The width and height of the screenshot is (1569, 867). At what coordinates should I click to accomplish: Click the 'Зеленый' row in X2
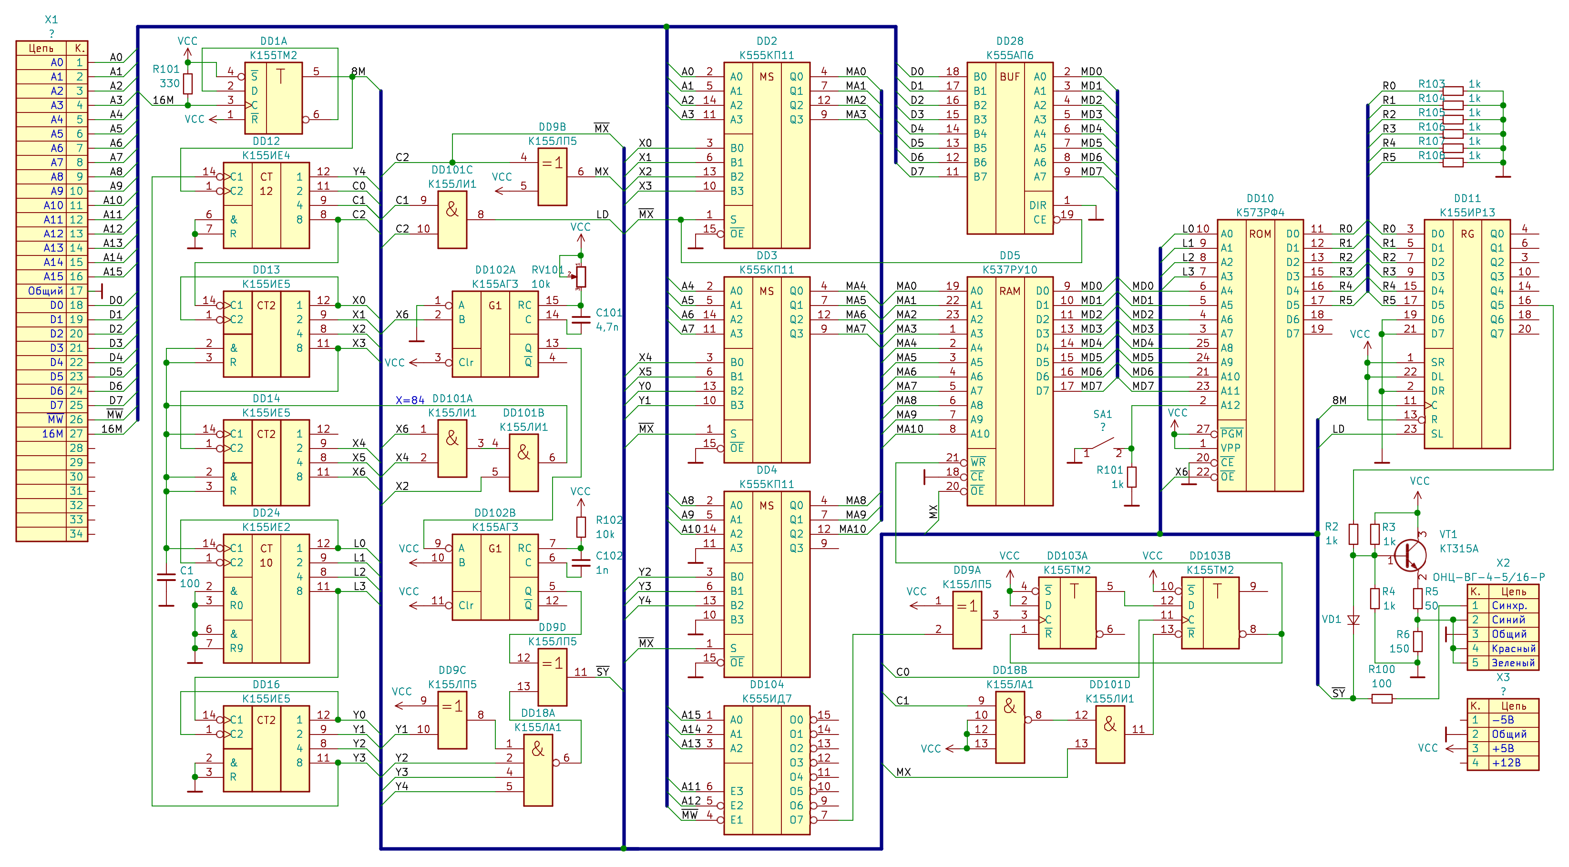(x=1503, y=663)
